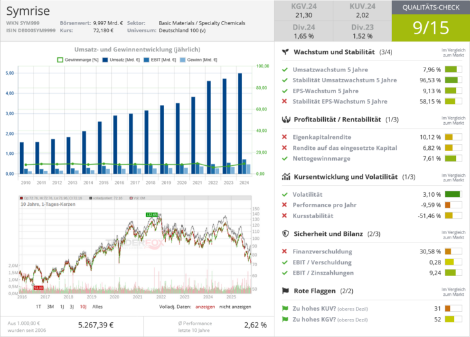Click the chart icon beside Kursentwicklung und Volatilität
Image resolution: width=470 pixels, height=337 pixels.
285,176
